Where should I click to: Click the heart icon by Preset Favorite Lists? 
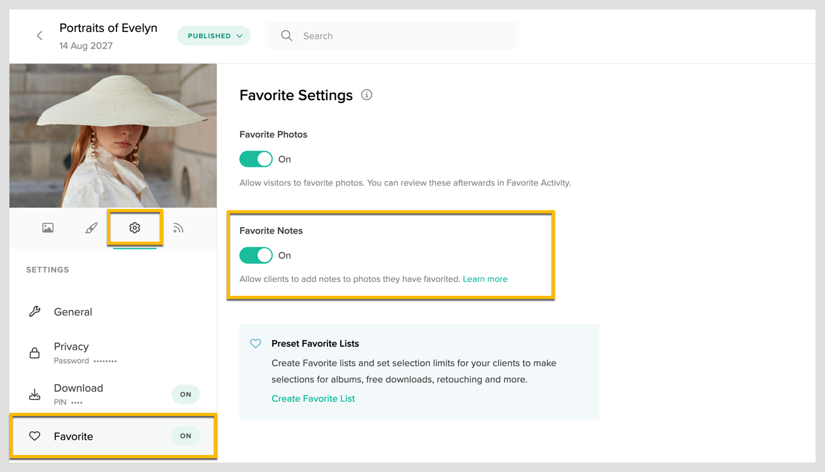pos(256,344)
